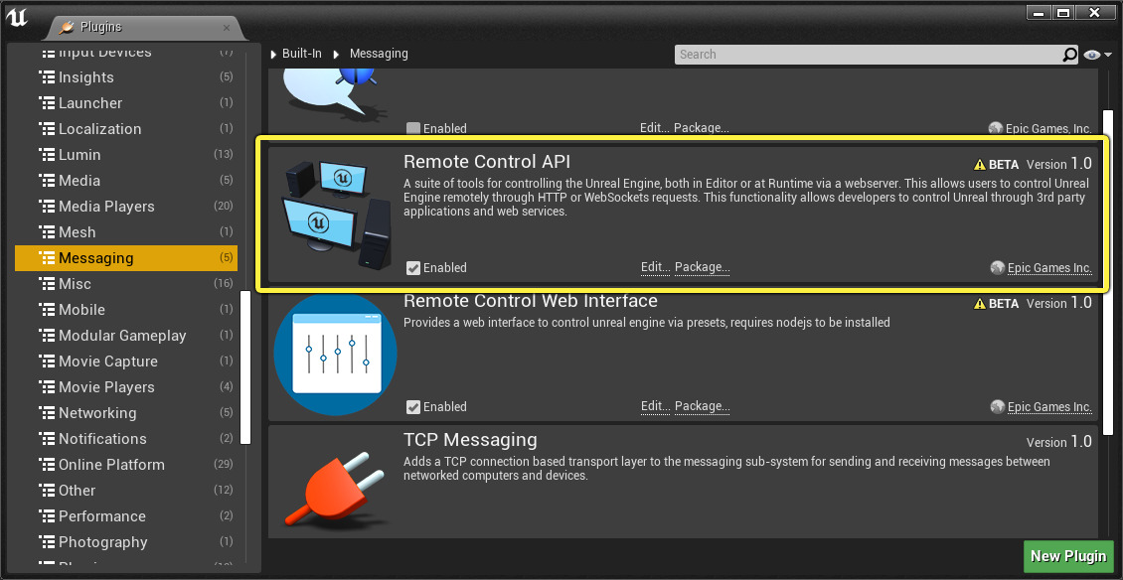The height and width of the screenshot is (580, 1123).
Task: Select the highlighted Messaging category
Action: click(126, 258)
